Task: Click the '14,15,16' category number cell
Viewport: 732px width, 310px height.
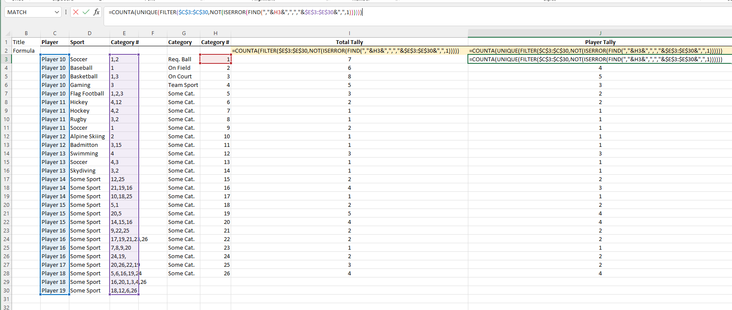Action: coord(124,222)
